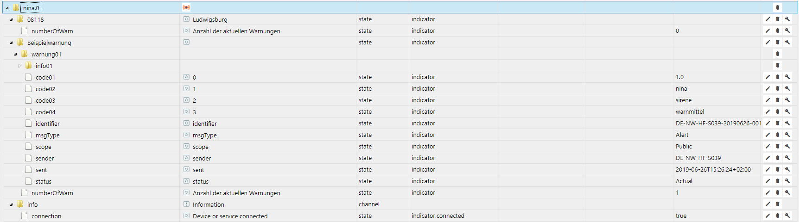Delete the code02 state using trash icon
Screen dimensions: 799x222
[x=778, y=89]
